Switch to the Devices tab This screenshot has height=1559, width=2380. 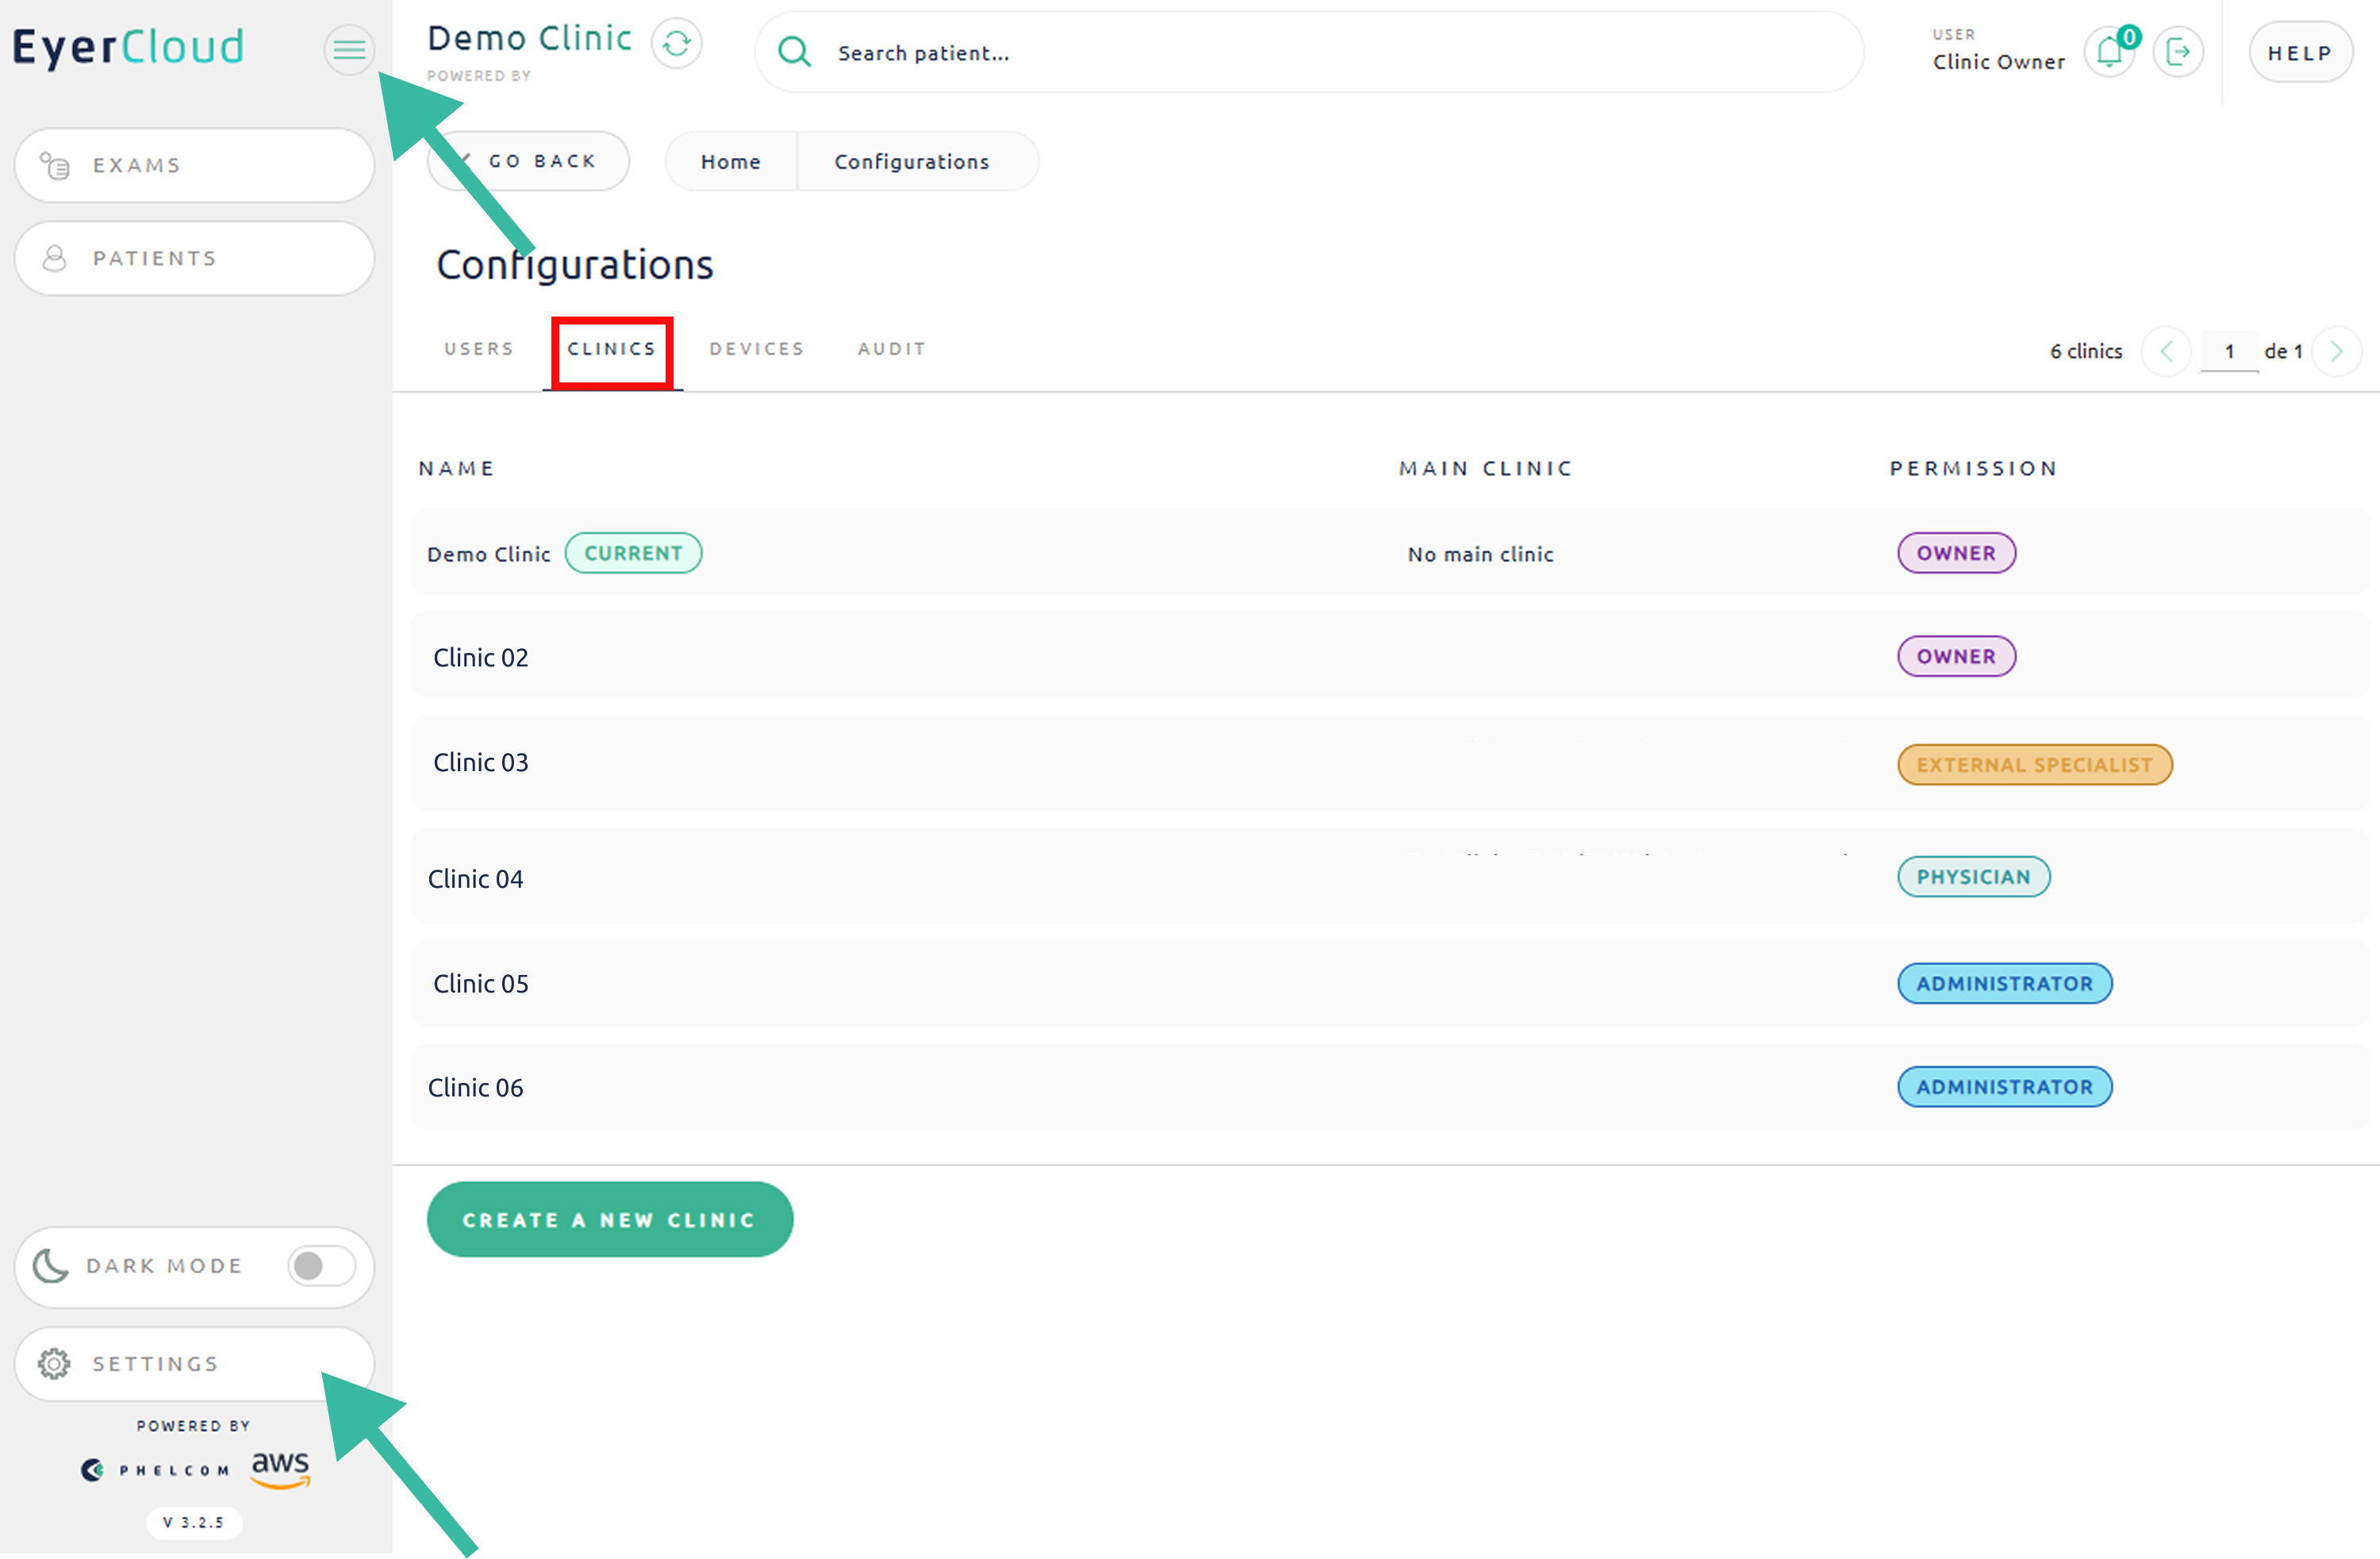click(757, 349)
